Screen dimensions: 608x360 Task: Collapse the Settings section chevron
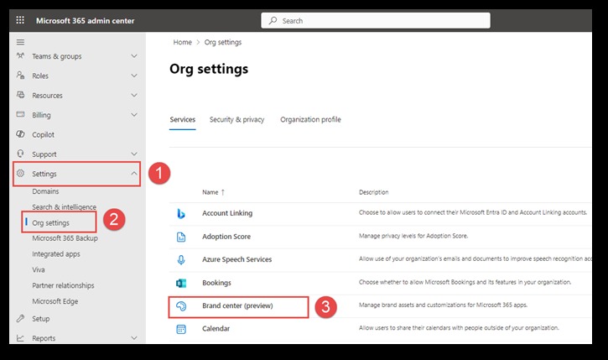pyautogui.click(x=134, y=174)
